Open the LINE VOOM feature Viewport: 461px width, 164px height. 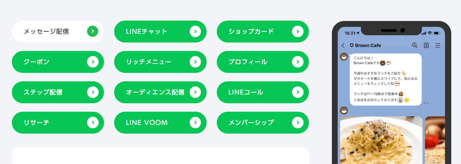click(160, 122)
